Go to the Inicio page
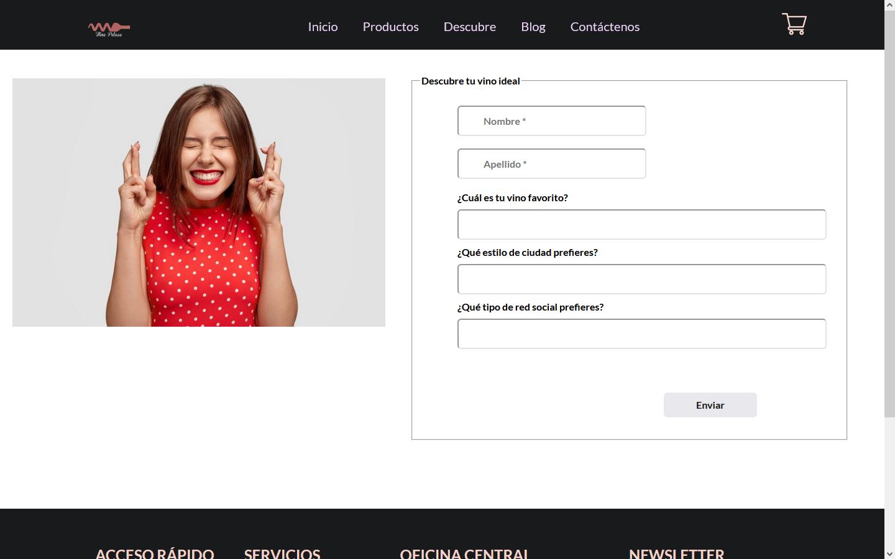 (x=323, y=27)
